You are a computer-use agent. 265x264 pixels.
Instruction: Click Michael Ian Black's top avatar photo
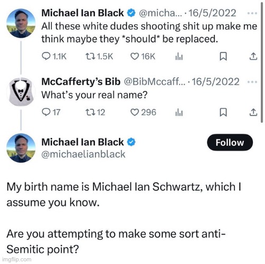pos(21,23)
